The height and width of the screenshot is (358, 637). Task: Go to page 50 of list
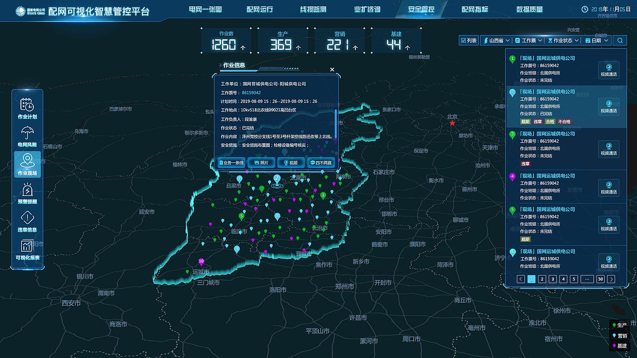click(x=601, y=279)
